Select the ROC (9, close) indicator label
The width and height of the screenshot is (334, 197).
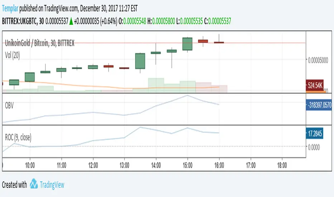(x=18, y=138)
